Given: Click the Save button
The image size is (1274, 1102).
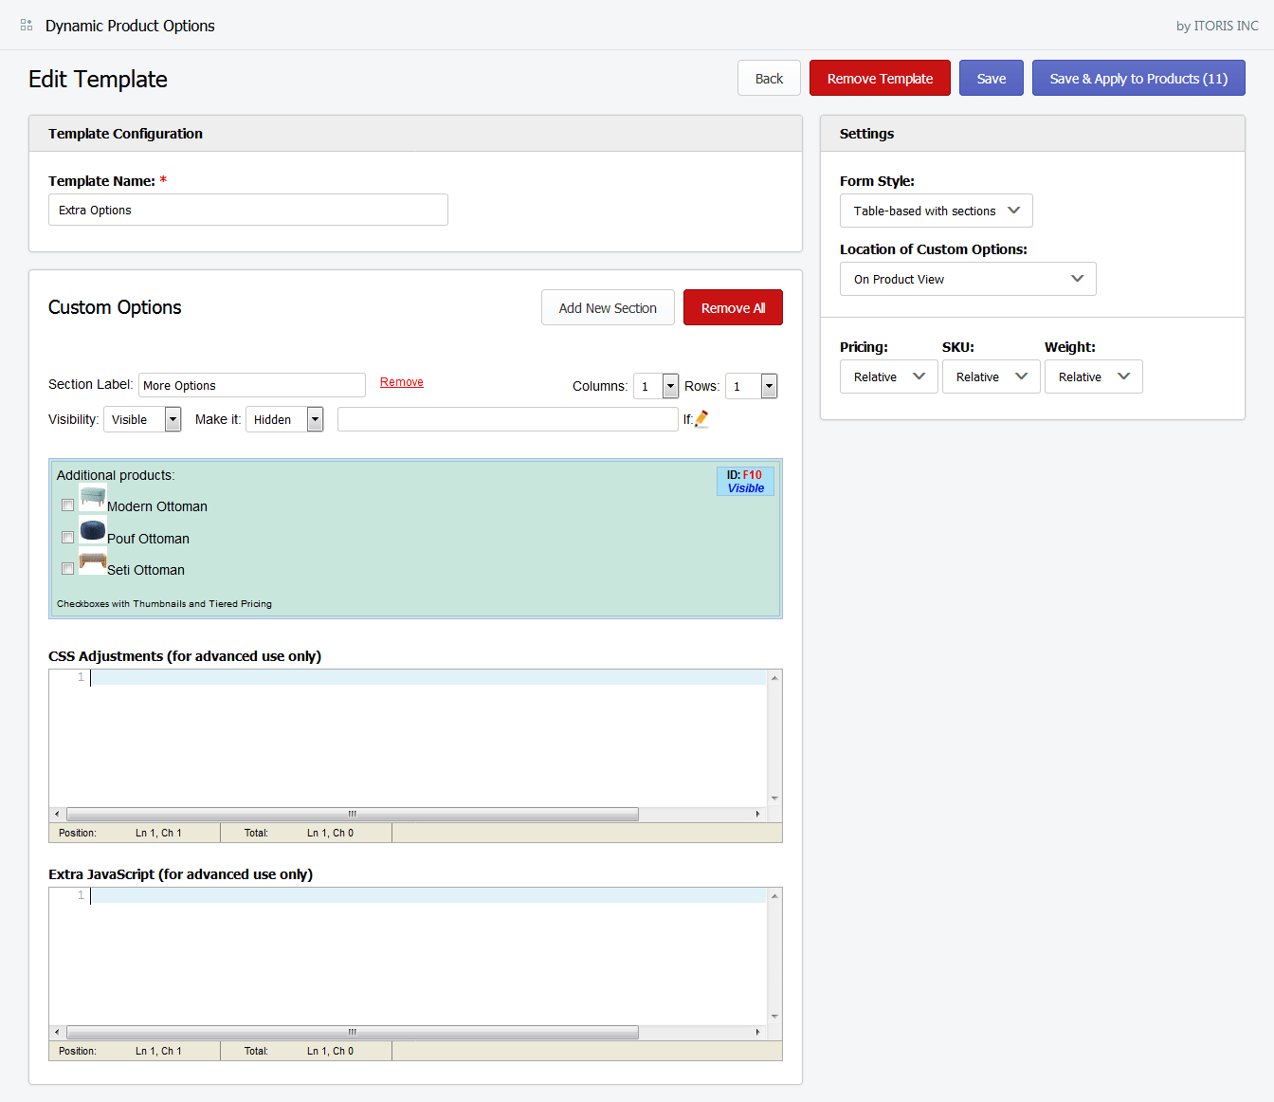Looking at the screenshot, I should [992, 78].
